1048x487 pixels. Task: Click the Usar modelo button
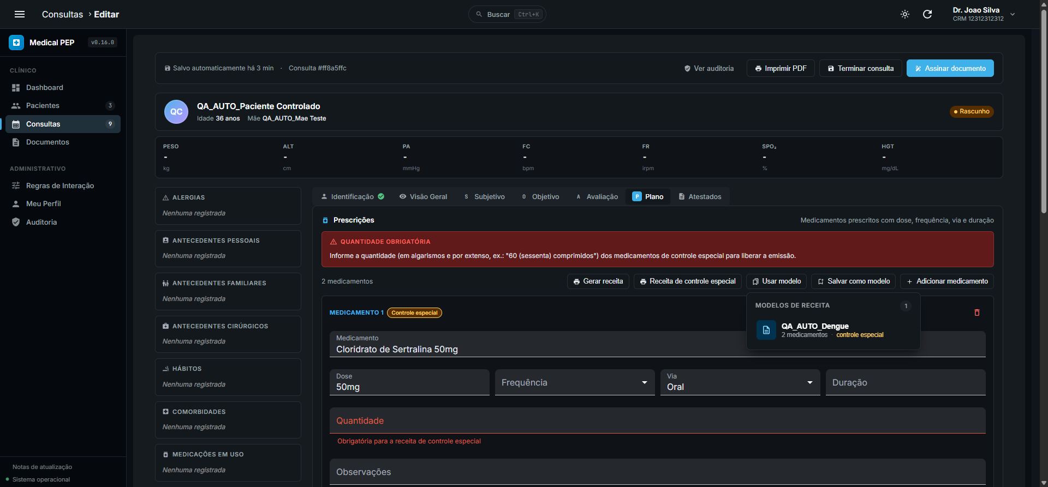(x=777, y=281)
